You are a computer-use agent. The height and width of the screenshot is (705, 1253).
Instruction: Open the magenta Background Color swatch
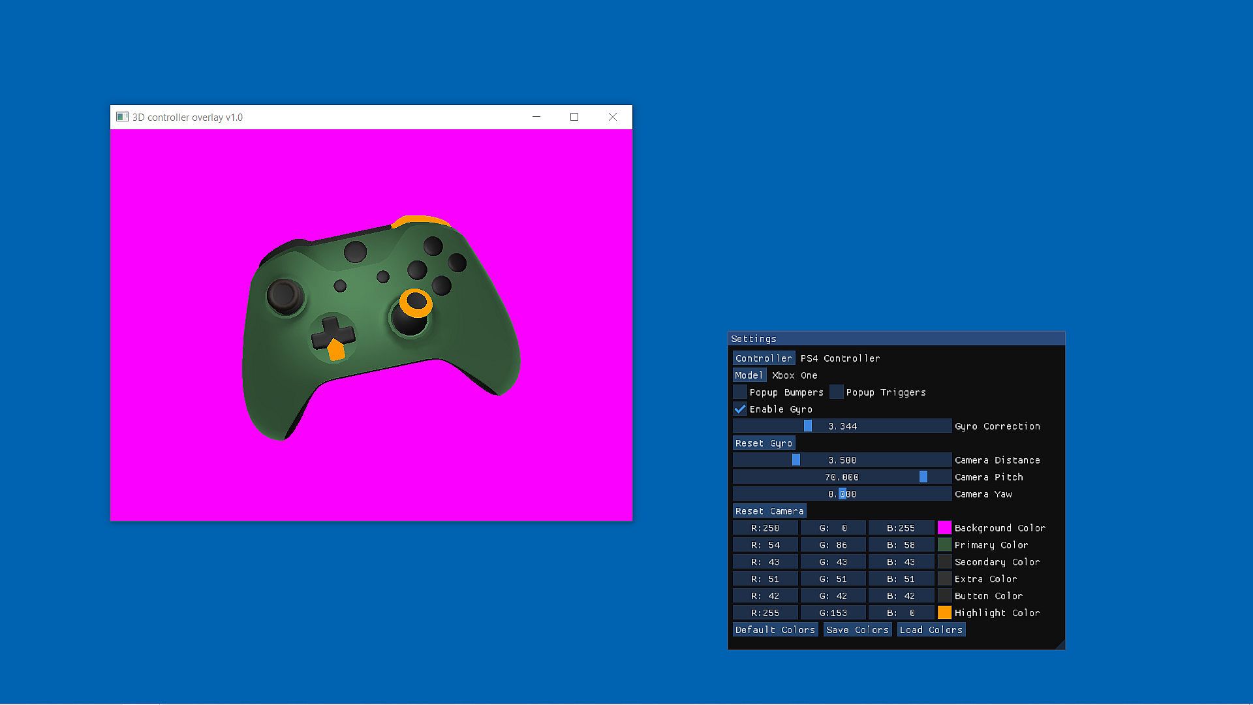944,528
